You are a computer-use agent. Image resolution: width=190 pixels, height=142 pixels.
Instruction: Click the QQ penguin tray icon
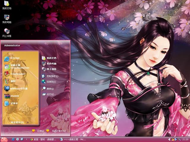click(172, 139)
